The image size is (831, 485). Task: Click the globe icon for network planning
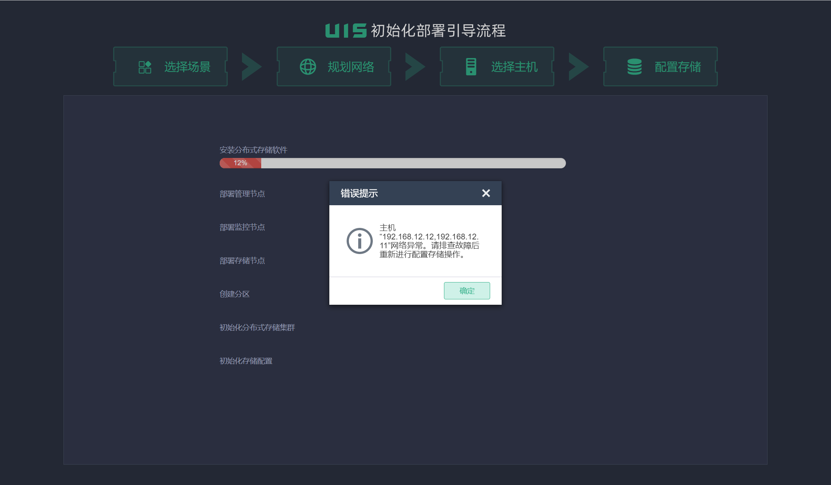tap(308, 67)
